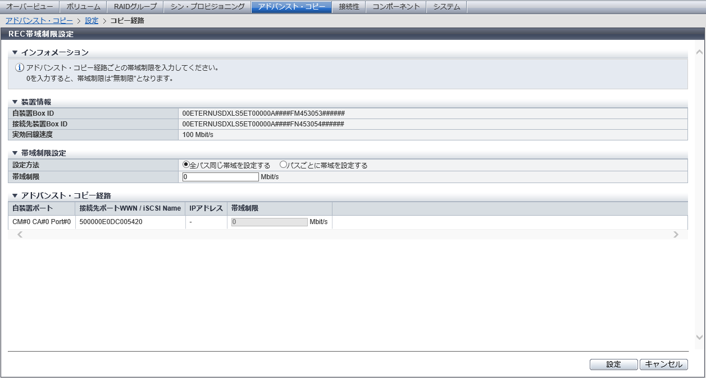This screenshot has height=378, width=706.
Task: Go to the シン・プロビジョニング tab
Action: click(207, 7)
